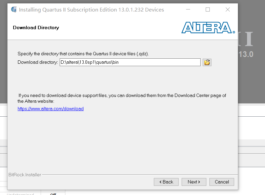Click the Altera logo in header
This screenshot has width=265, height=195.
point(208,27)
